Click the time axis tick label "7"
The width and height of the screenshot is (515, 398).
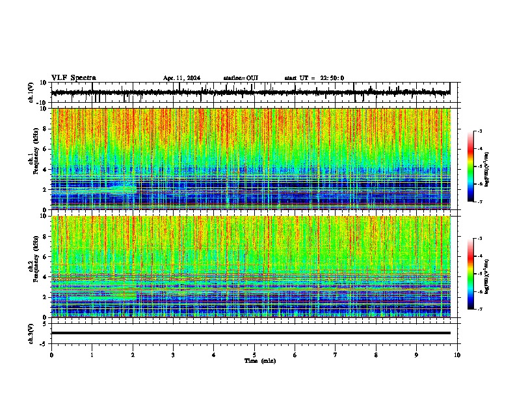[x=336, y=355]
